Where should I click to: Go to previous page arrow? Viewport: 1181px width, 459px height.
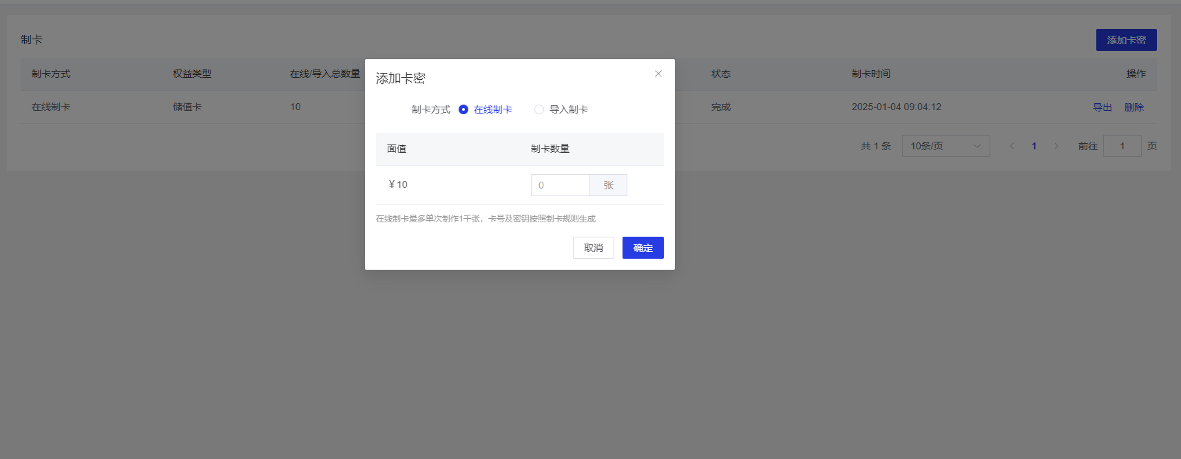[1012, 146]
